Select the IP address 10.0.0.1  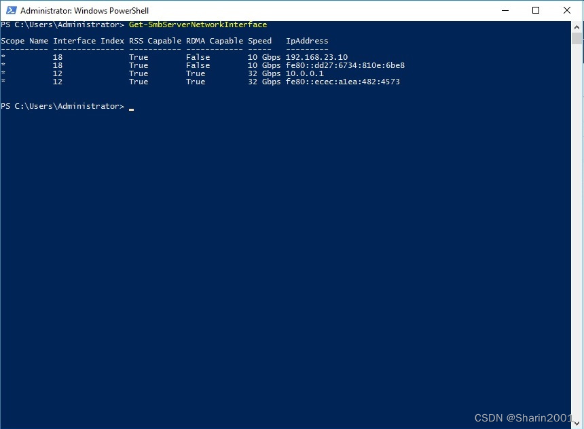click(304, 73)
